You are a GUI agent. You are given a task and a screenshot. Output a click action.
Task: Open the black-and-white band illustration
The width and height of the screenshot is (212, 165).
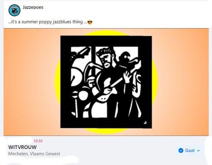click(x=106, y=82)
